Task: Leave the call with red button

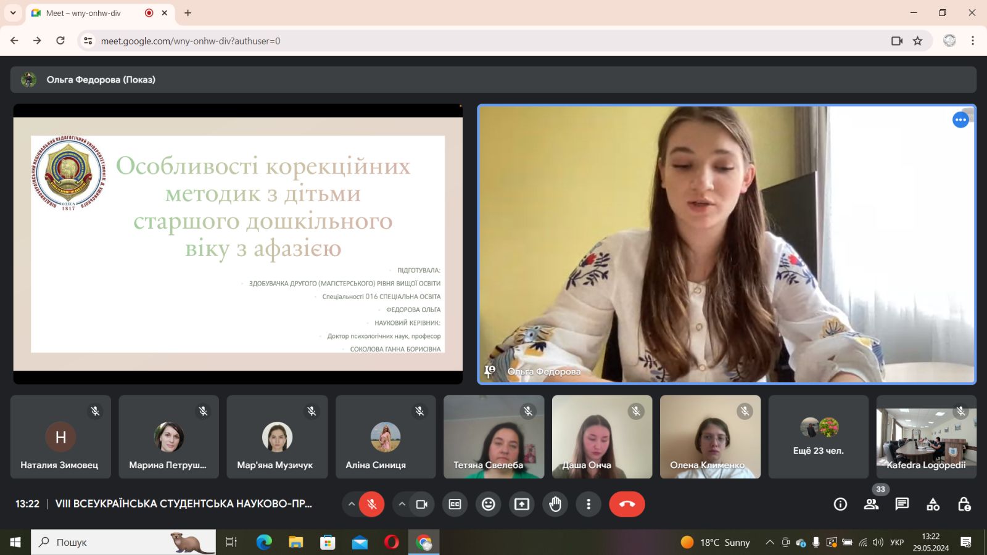Action: tap(627, 504)
